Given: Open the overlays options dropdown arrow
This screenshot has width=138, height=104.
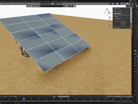Looking at the screenshot, I should tap(119, 4).
